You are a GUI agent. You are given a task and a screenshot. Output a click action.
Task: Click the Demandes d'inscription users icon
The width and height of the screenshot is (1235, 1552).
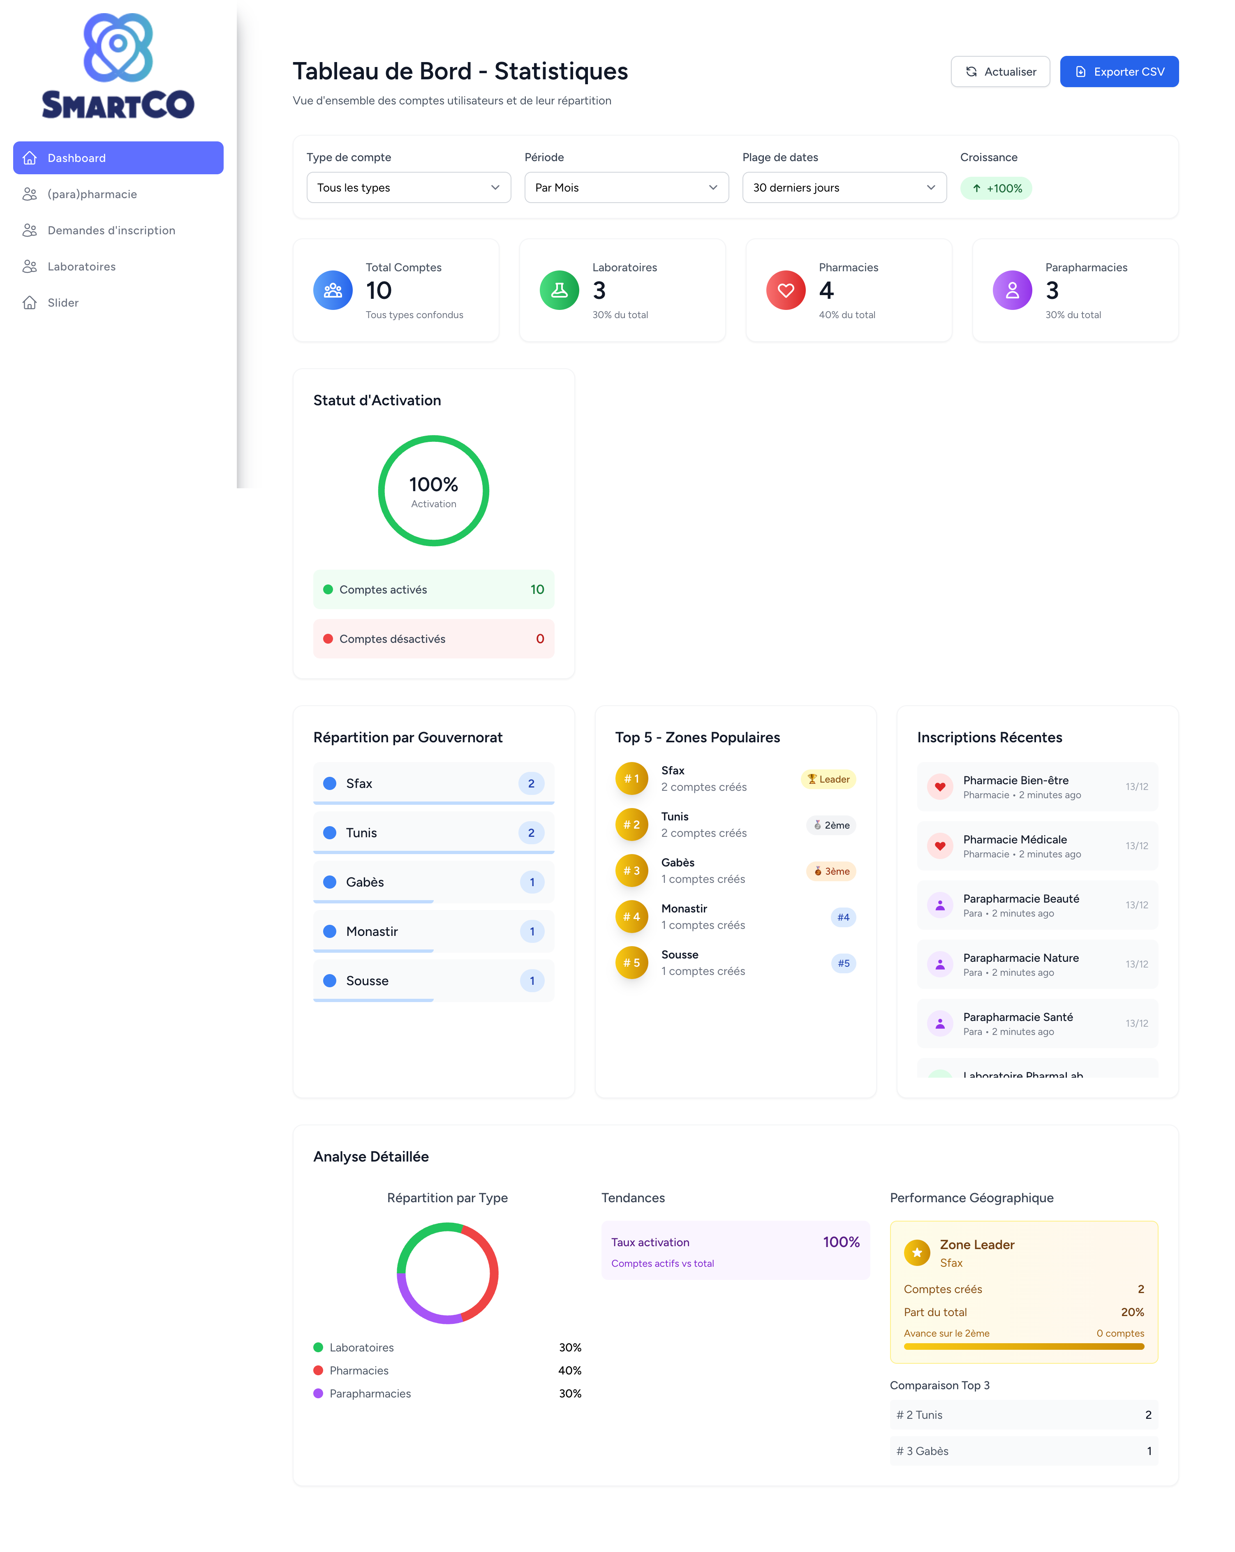[x=30, y=230]
